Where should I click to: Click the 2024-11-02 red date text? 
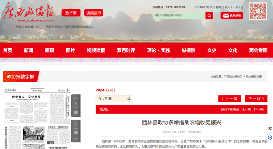105,90
